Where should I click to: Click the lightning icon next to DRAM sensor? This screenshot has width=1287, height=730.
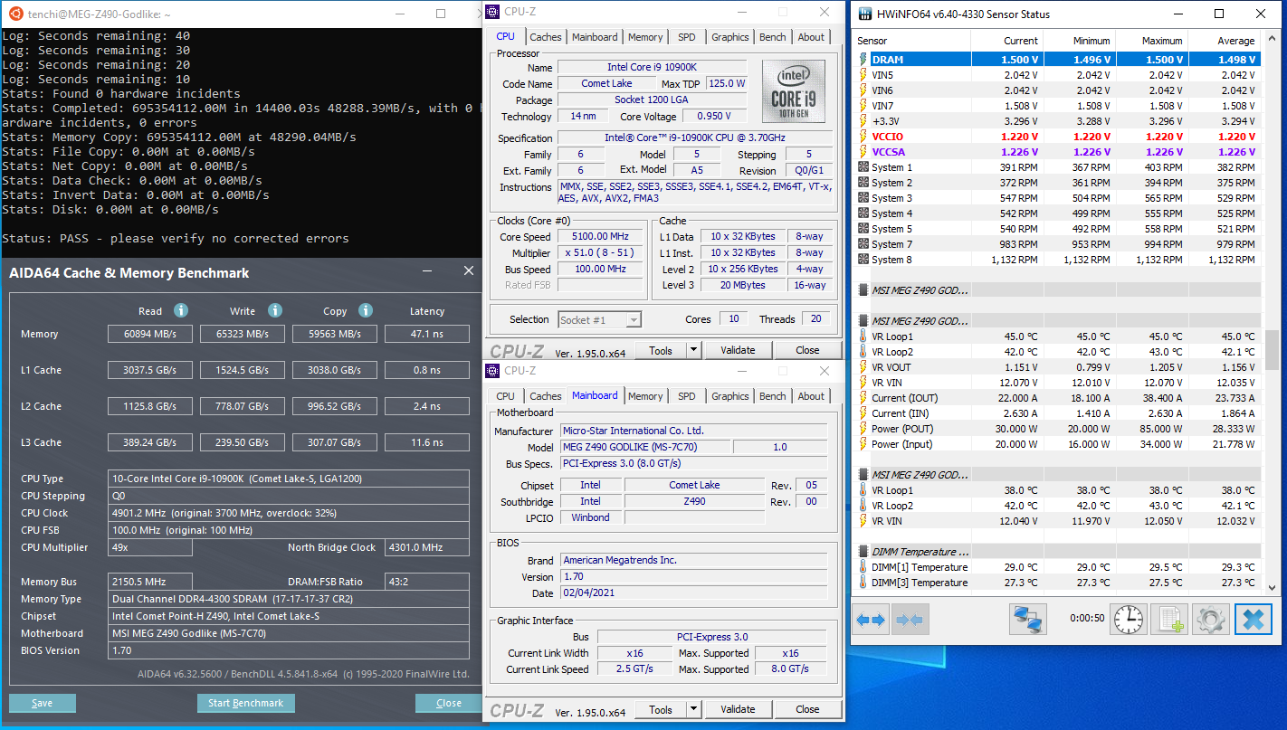tap(863, 60)
